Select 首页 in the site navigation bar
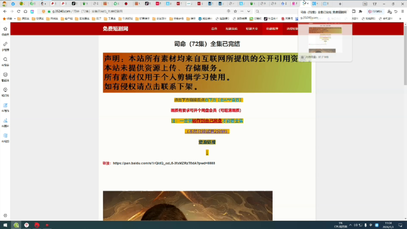This screenshot has width=407, height=229. pos(214,29)
